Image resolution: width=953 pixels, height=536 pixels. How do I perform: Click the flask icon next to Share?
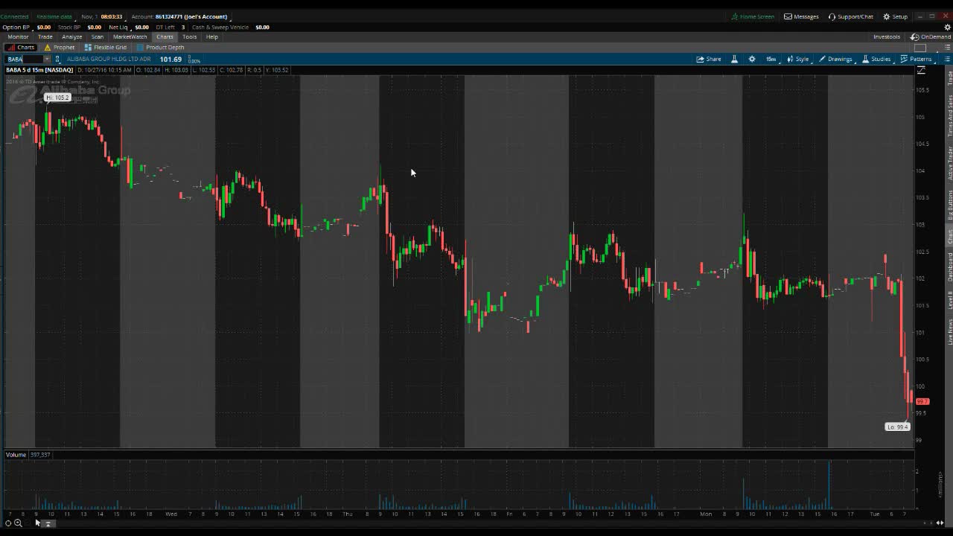point(734,59)
